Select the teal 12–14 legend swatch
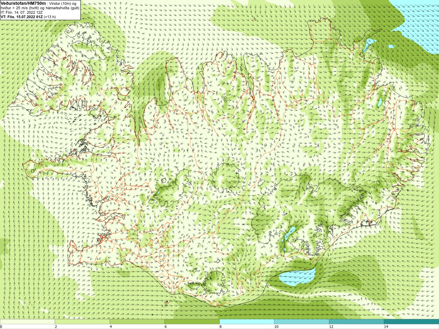Viewport: 439px width, 329px height. [x=357, y=322]
